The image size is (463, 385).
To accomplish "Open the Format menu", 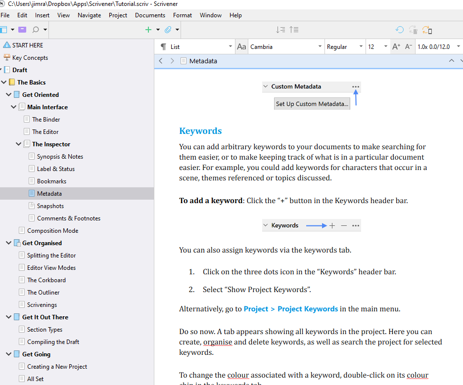I will [182, 15].
